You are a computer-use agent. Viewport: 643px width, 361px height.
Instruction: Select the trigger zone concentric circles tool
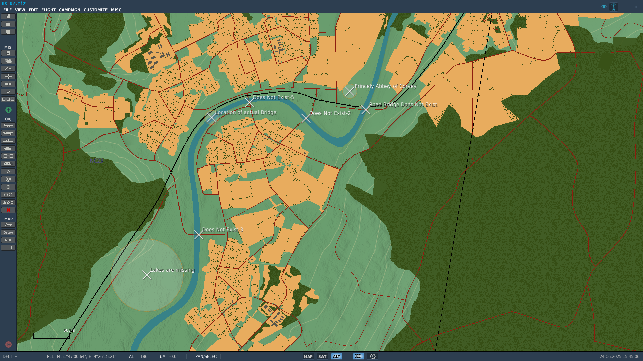click(8, 179)
